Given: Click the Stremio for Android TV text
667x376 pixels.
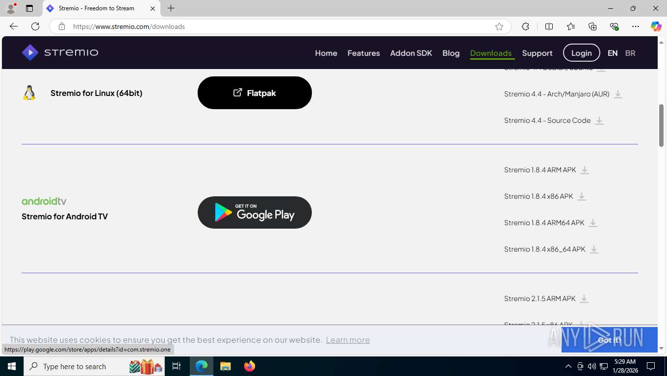Looking at the screenshot, I should (x=65, y=216).
